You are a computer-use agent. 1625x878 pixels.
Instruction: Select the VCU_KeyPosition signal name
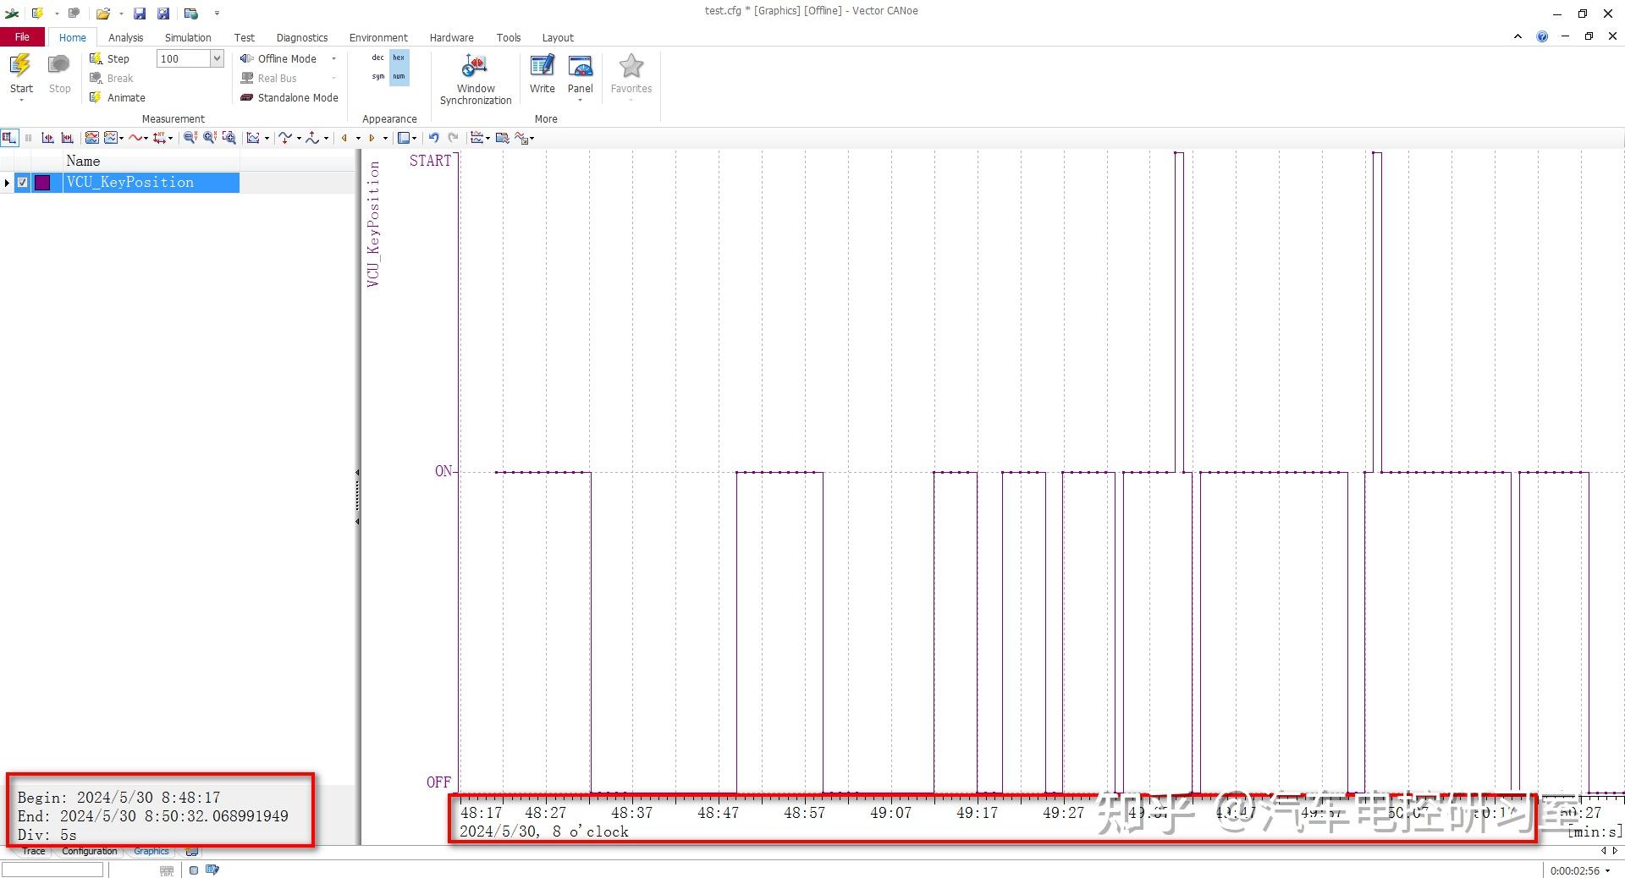tap(130, 182)
